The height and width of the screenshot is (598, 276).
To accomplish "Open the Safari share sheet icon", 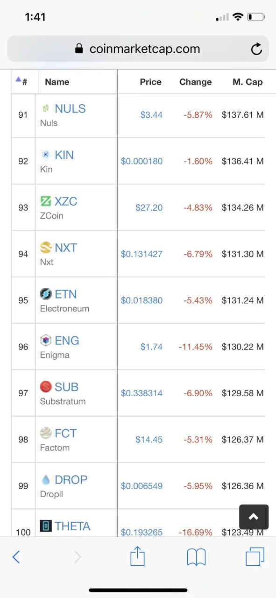I will click(x=137, y=556).
